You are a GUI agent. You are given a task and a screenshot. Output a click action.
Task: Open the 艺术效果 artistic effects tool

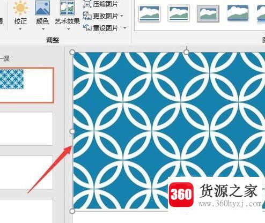pyautogui.click(x=67, y=13)
